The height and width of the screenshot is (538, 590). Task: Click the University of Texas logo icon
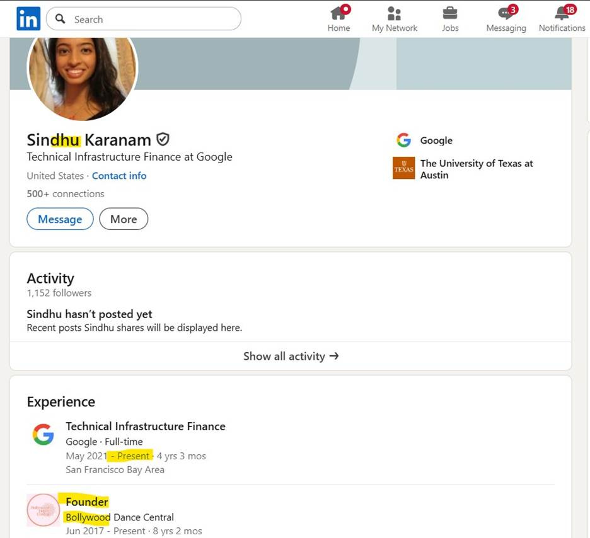click(x=404, y=168)
